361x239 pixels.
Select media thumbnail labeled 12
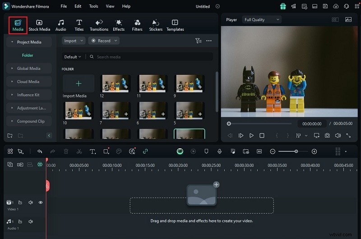pyautogui.click(x=116, y=83)
